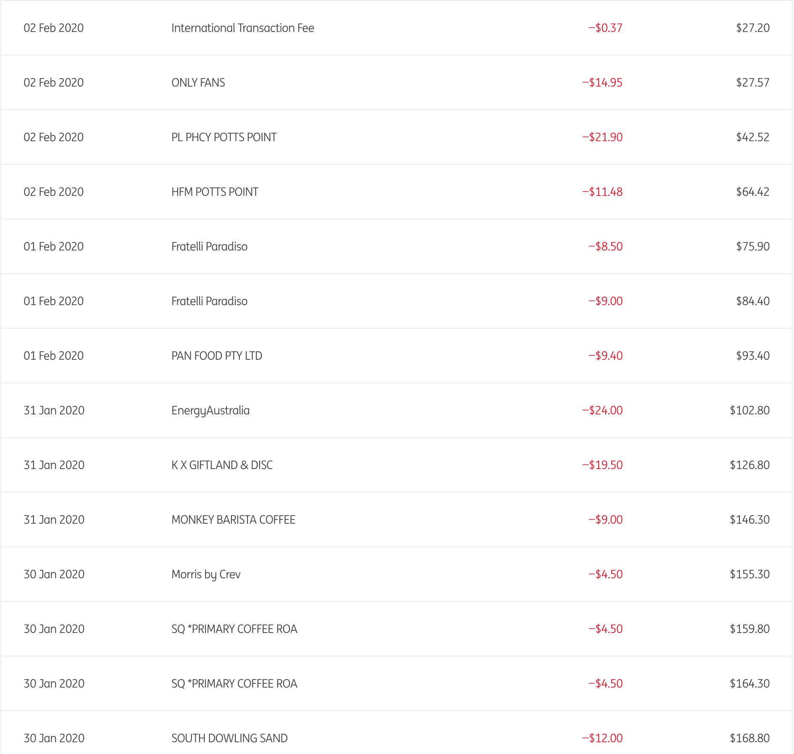The image size is (794, 754).
Task: Open the SOUTH DOWLING SAND transaction
Action: (229, 738)
